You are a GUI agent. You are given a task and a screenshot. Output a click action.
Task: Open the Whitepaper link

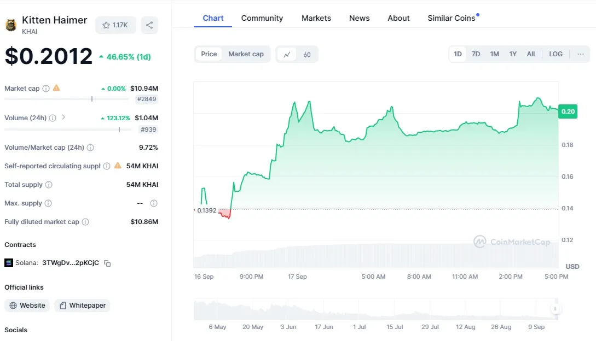83,305
